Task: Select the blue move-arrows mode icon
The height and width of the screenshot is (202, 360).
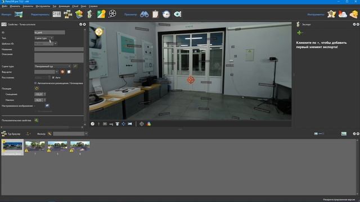Action: pos(124,124)
